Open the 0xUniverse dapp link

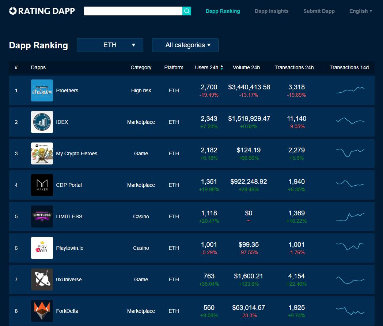coord(69,279)
